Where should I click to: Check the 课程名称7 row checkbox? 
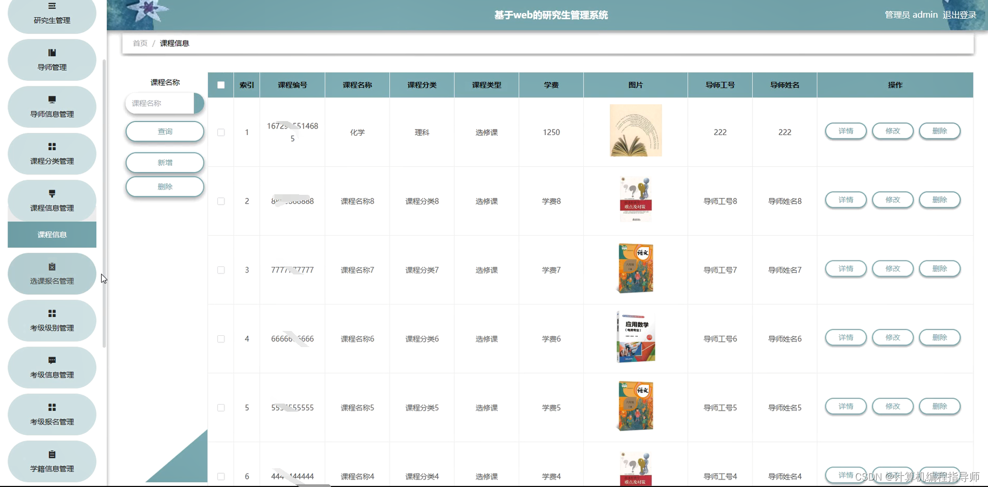[x=221, y=270]
